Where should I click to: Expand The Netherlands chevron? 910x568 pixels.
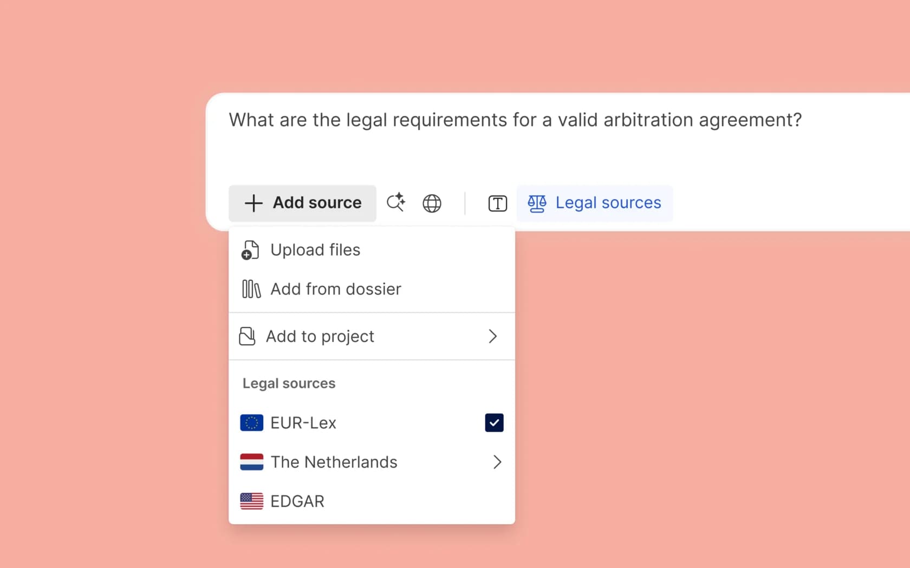click(x=497, y=462)
